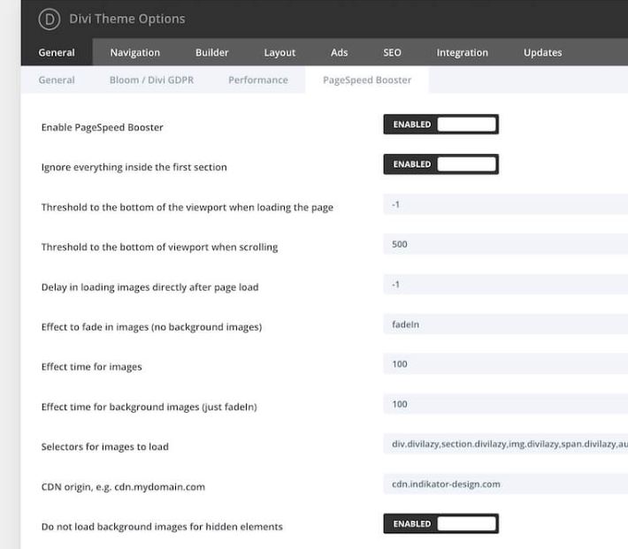Select the SEO tab
The width and height of the screenshot is (628, 549).
(x=392, y=52)
